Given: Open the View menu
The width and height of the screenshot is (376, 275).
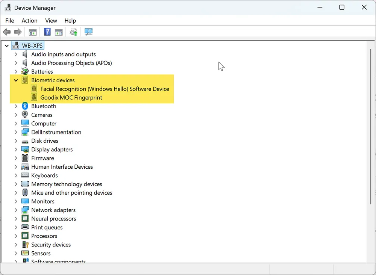Looking at the screenshot, I should 51,21.
